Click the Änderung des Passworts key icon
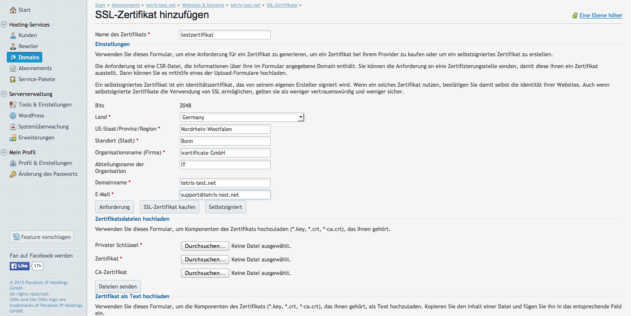Viewport: 631px width, 316px height. [x=13, y=174]
